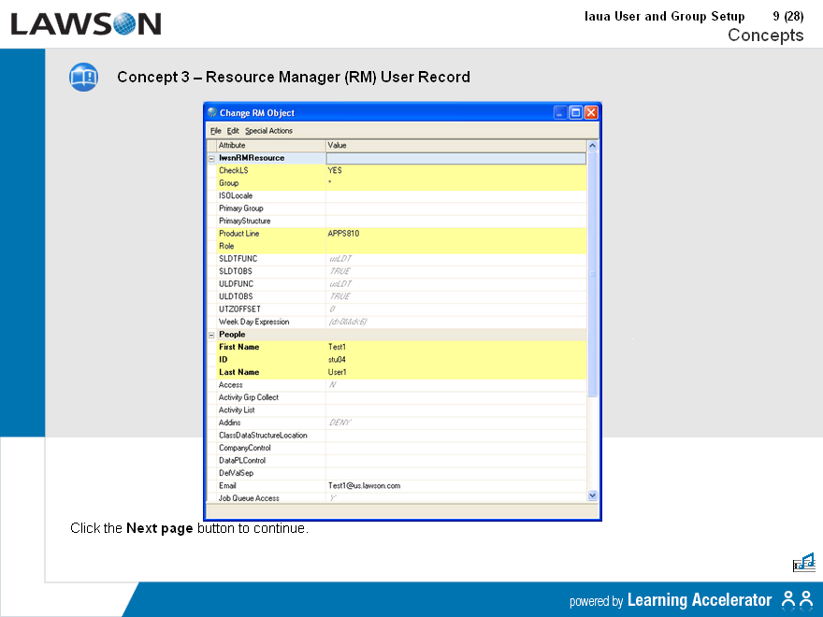Click the User1 last name value
Image resolution: width=823 pixels, height=617 pixels.
[x=338, y=372]
